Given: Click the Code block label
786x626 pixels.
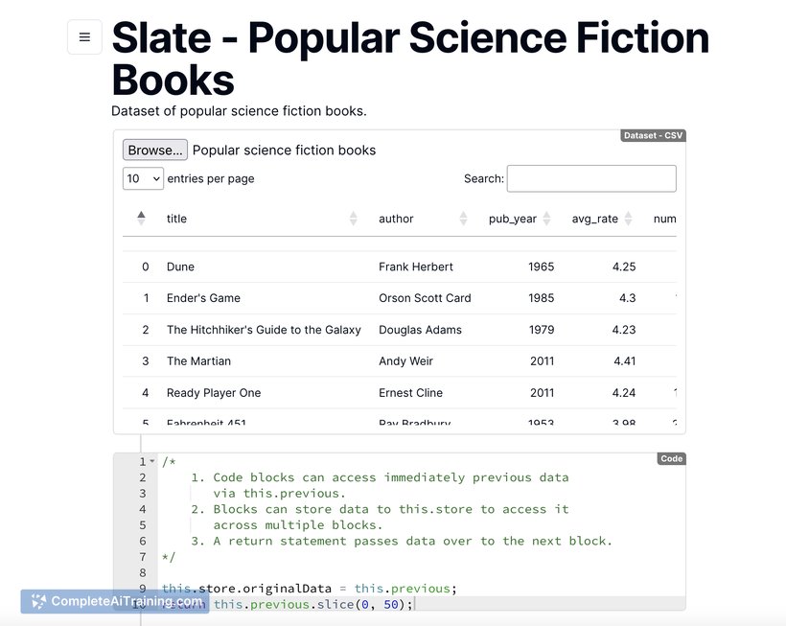Looking at the screenshot, I should 671,458.
